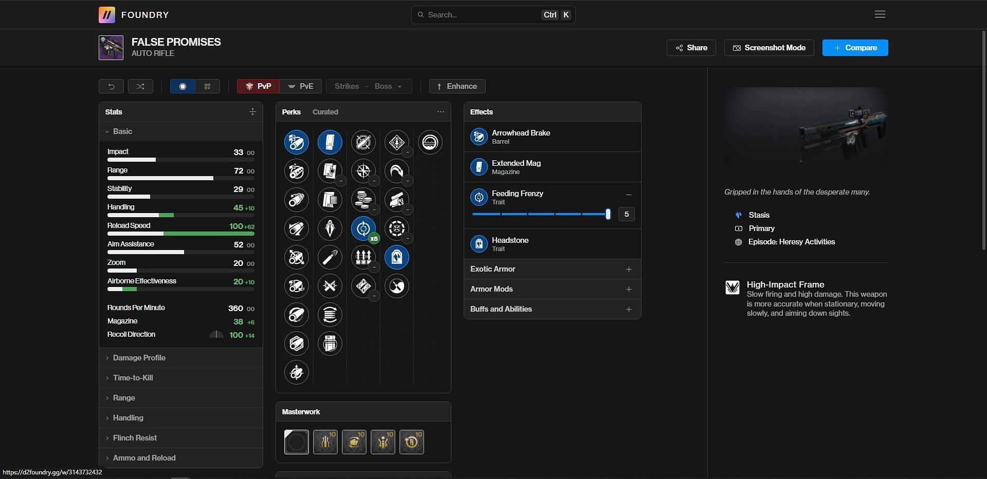The height and width of the screenshot is (479, 987).
Task: Choose the empty masterwork slot icon
Action: pyautogui.click(x=296, y=442)
